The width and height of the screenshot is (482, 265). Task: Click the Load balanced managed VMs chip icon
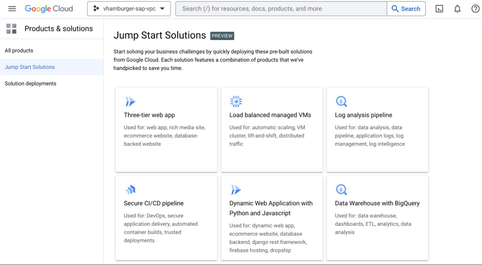[x=236, y=101]
